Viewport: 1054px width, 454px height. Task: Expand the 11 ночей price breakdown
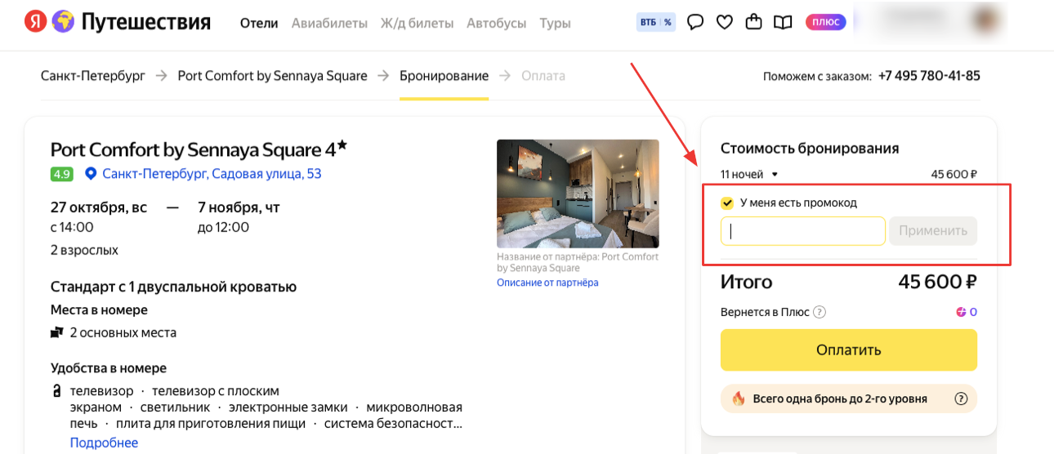(749, 174)
